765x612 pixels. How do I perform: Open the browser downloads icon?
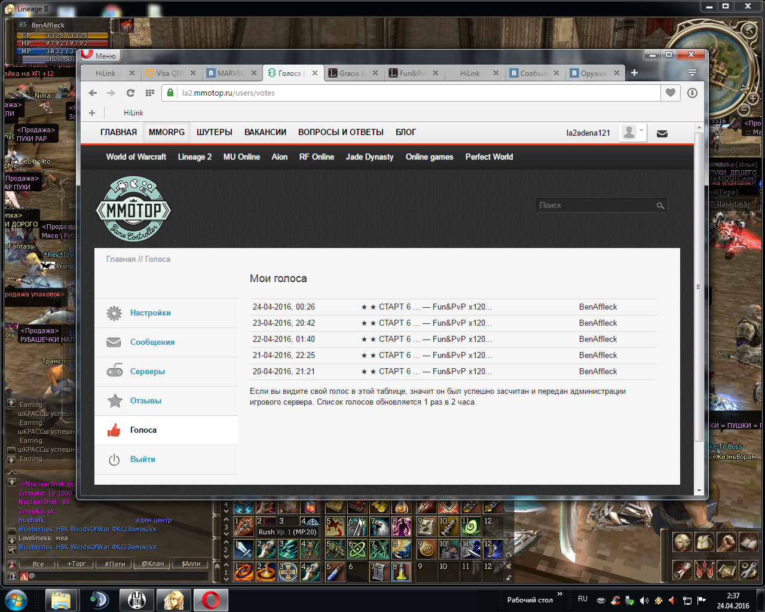click(692, 93)
